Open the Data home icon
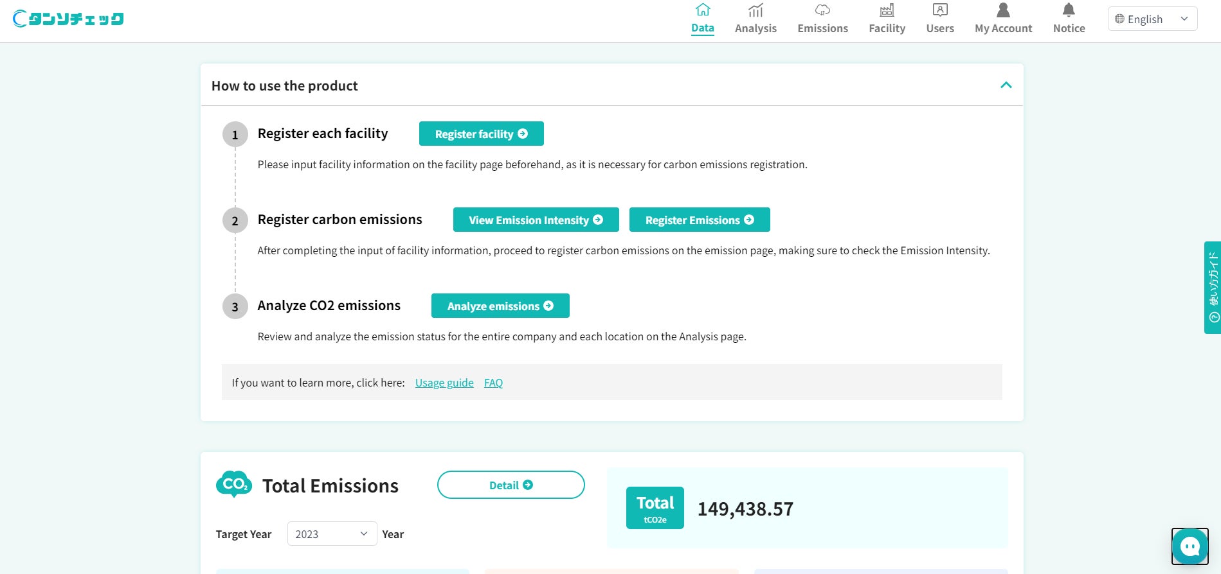 703,10
